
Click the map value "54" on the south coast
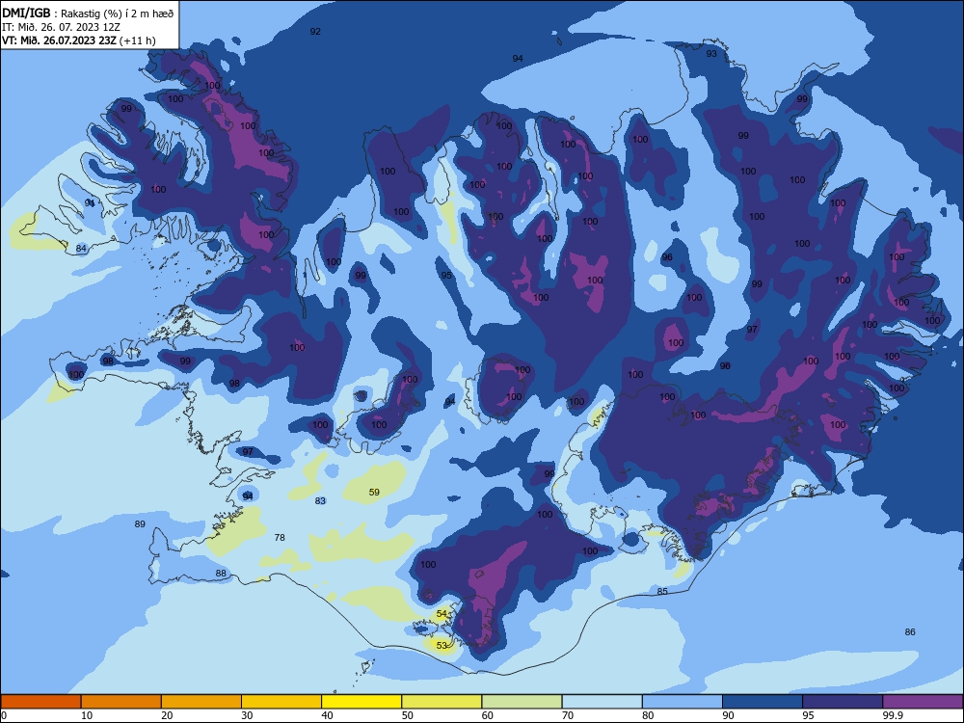(x=442, y=613)
